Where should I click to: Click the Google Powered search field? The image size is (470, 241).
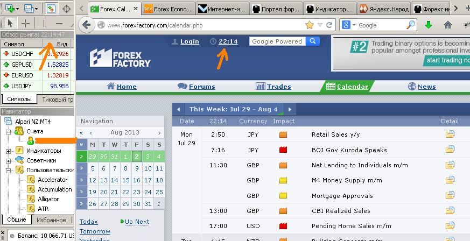(x=277, y=41)
